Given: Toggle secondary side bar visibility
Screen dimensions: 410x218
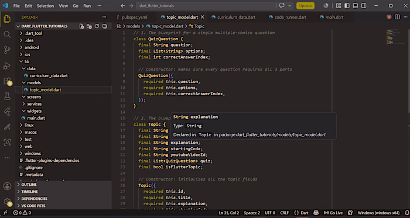Looking at the screenshot, I should (364, 6).
